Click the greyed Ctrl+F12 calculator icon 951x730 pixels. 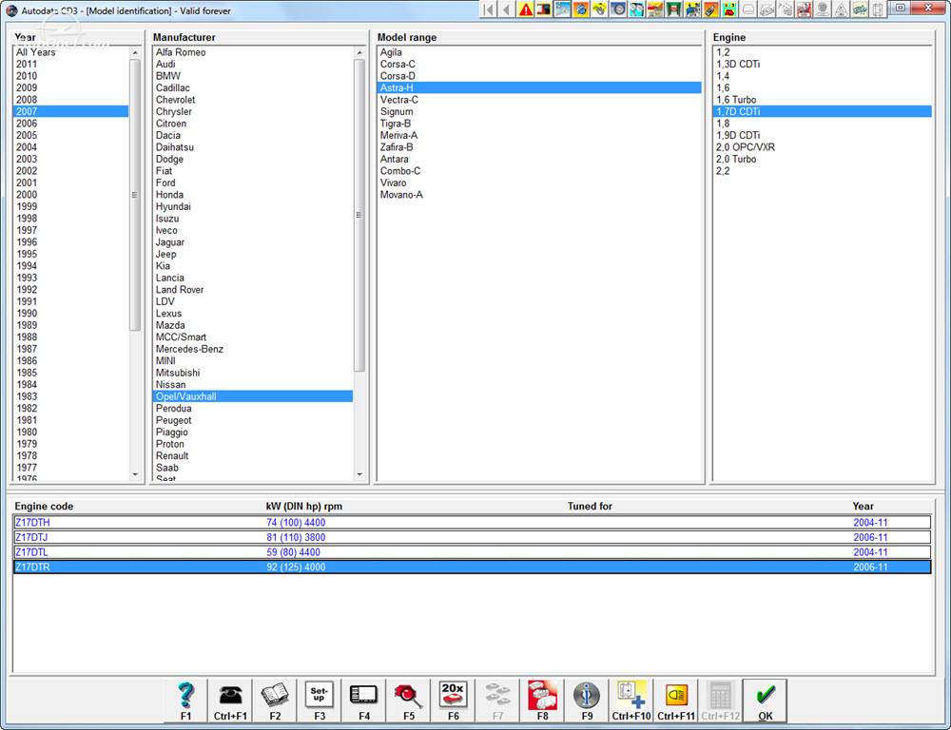tap(720, 701)
